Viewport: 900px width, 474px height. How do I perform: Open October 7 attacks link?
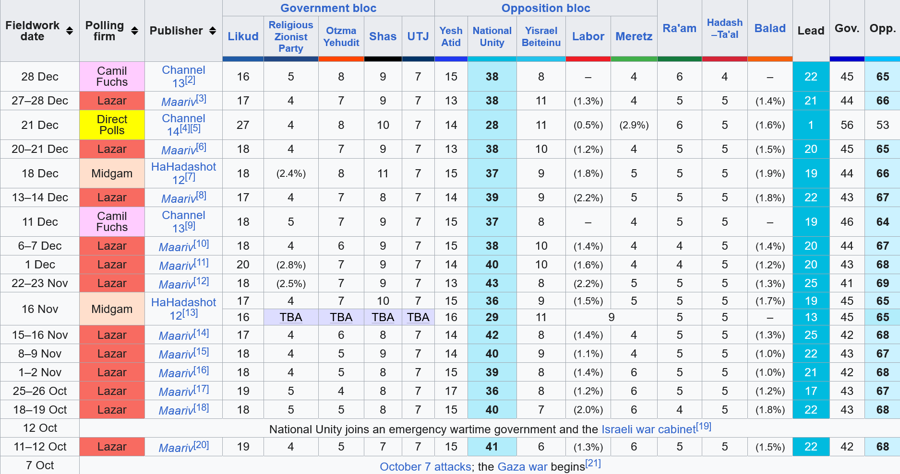click(425, 467)
